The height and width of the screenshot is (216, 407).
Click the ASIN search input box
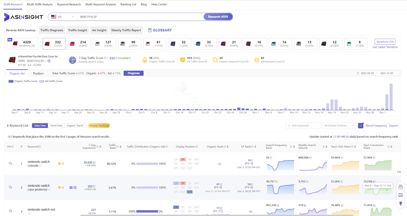(x=140, y=17)
